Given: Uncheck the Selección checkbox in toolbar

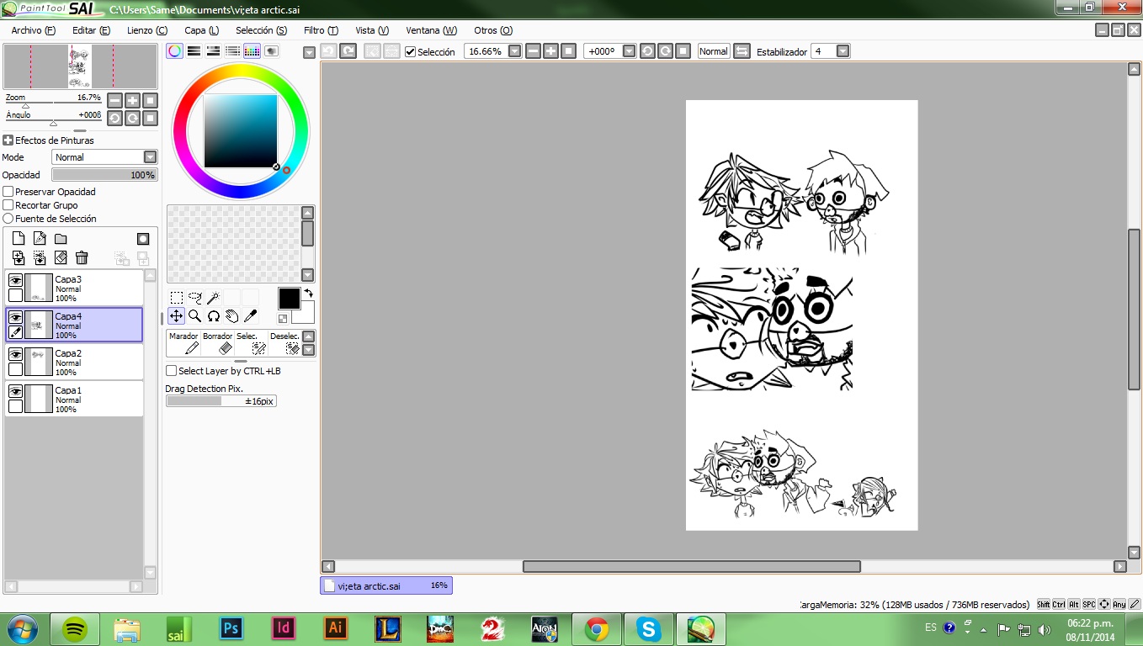Looking at the screenshot, I should pyautogui.click(x=411, y=51).
